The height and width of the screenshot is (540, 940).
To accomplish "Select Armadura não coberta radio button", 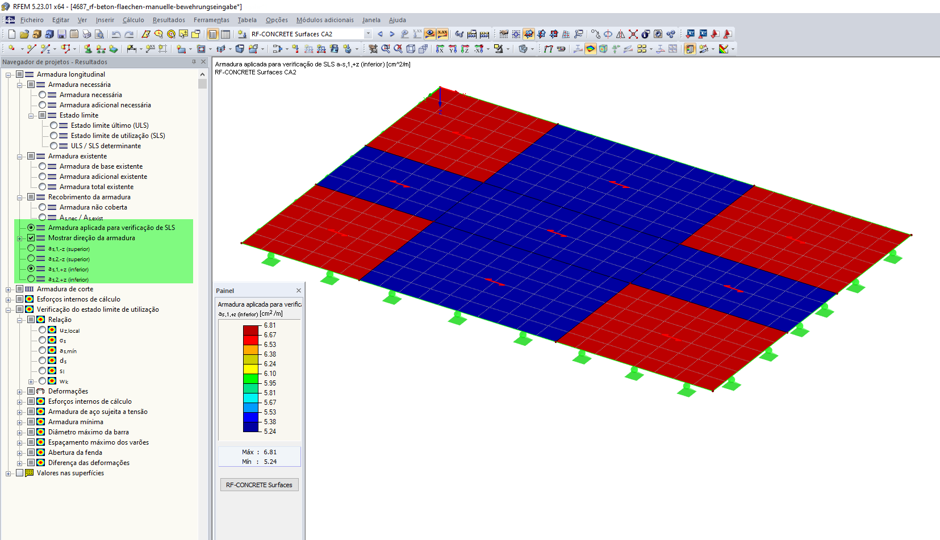I will pos(43,207).
